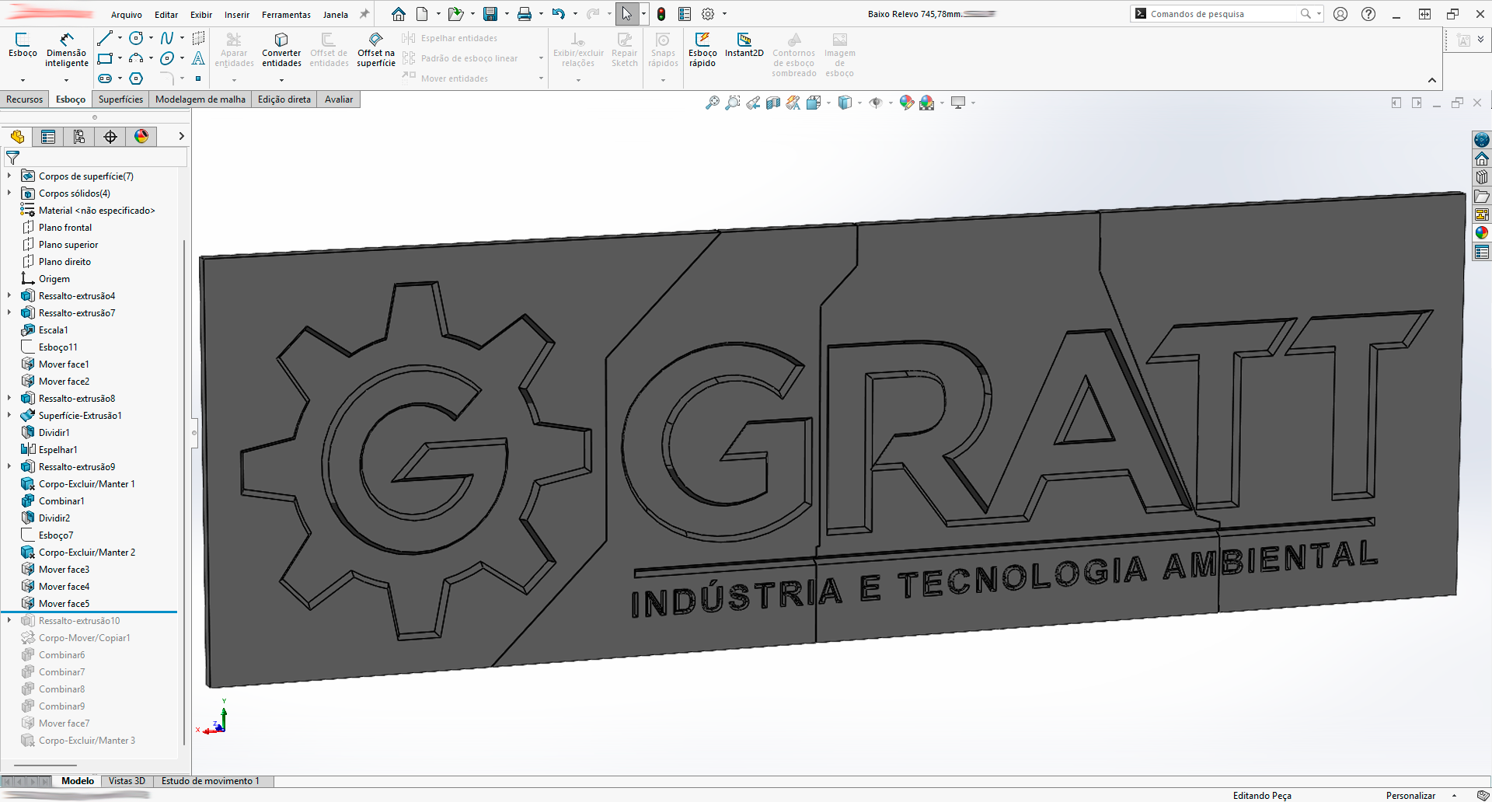Open the FeatureManager design tree tab
Screen dimensions: 1492x802
(x=17, y=137)
